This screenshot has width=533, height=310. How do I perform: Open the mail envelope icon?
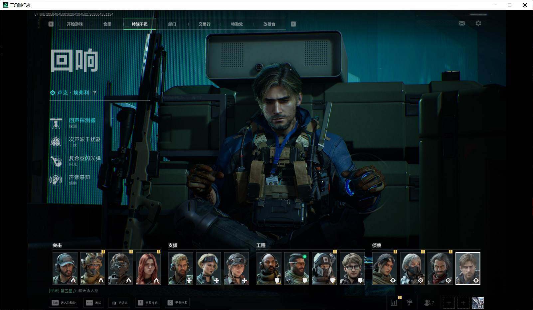pos(462,24)
